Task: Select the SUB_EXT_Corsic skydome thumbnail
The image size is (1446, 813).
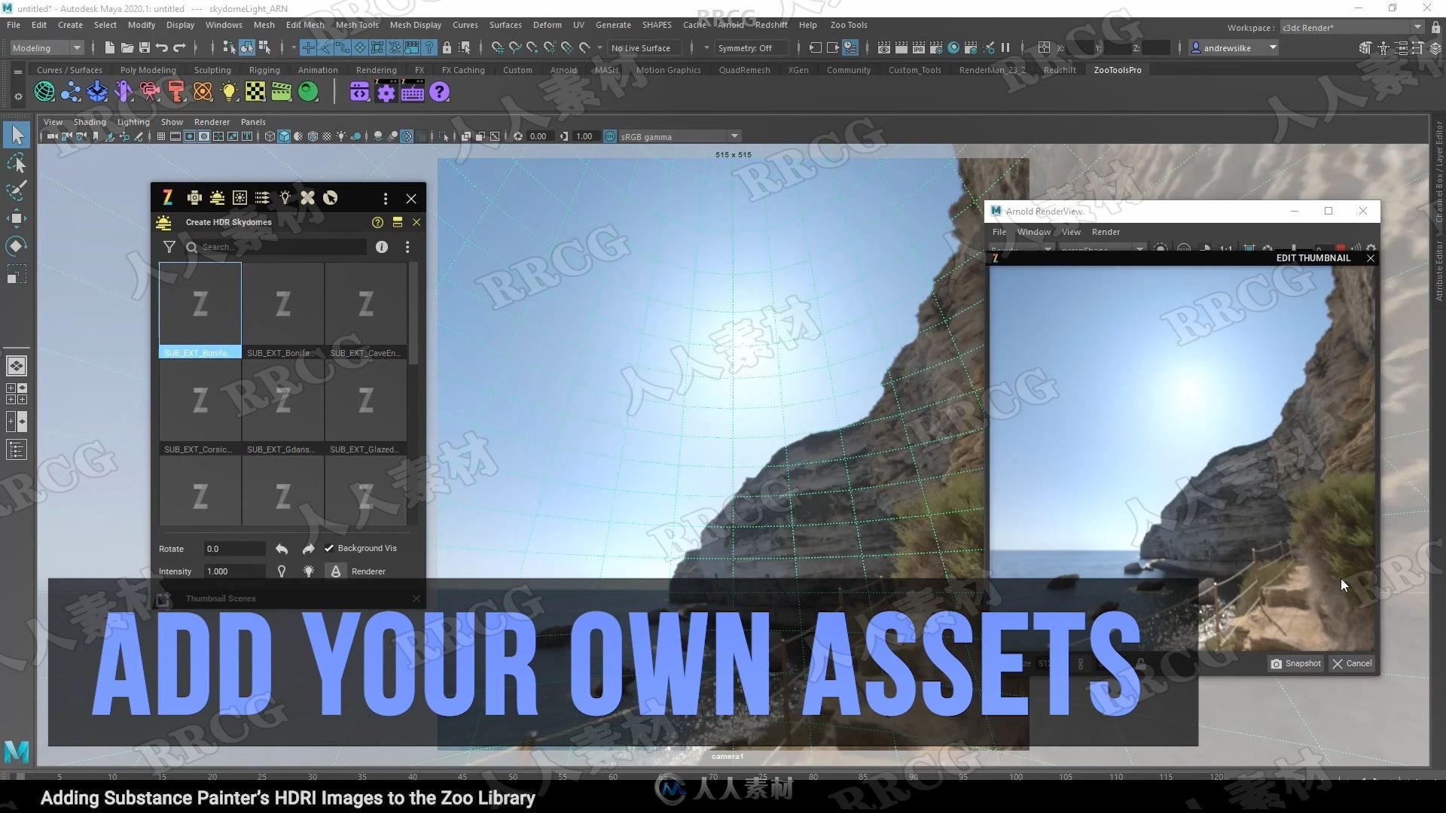Action: (200, 406)
